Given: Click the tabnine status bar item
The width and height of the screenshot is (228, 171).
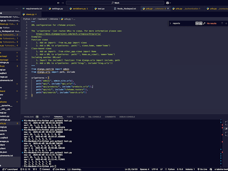Looking at the screenshot, I should pos(221,169).
